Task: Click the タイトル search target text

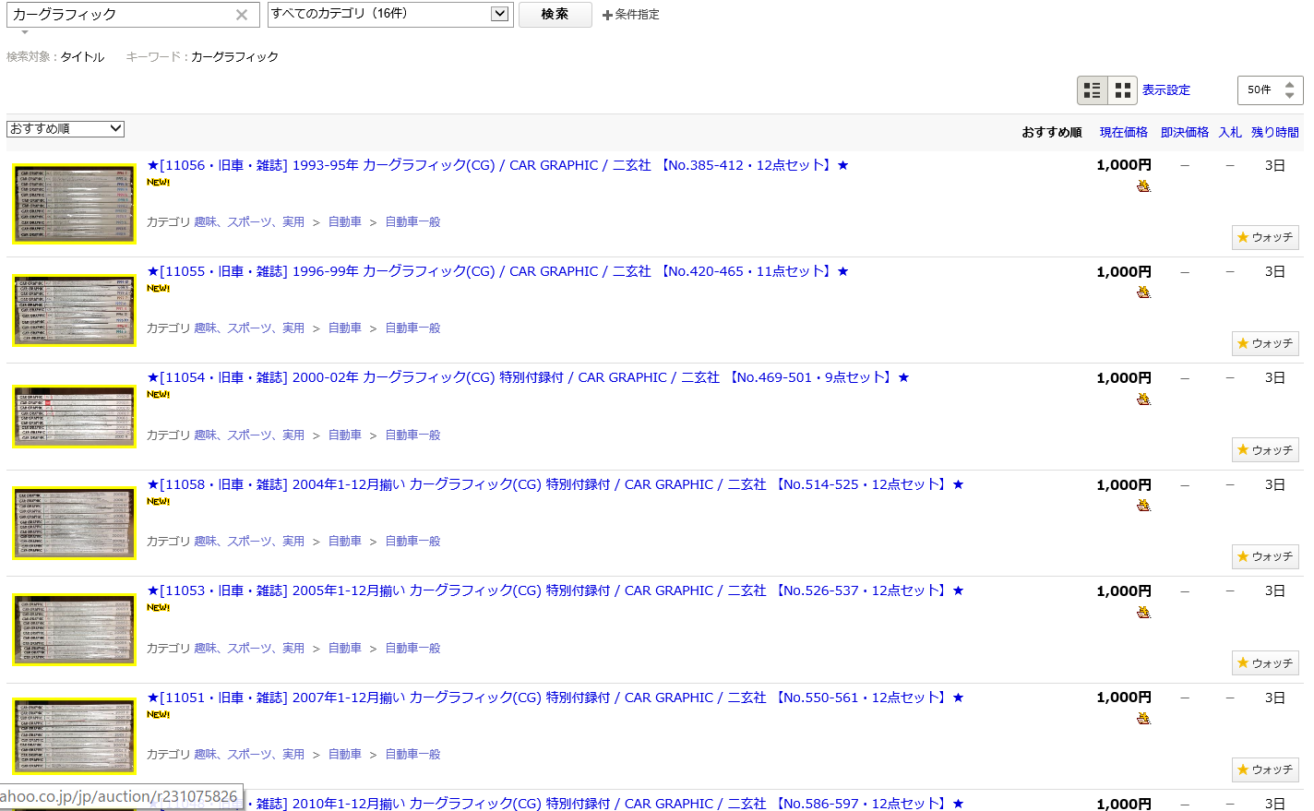Action: pos(82,57)
